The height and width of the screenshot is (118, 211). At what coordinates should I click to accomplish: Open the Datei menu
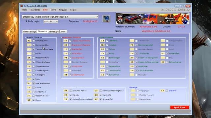[25, 10]
